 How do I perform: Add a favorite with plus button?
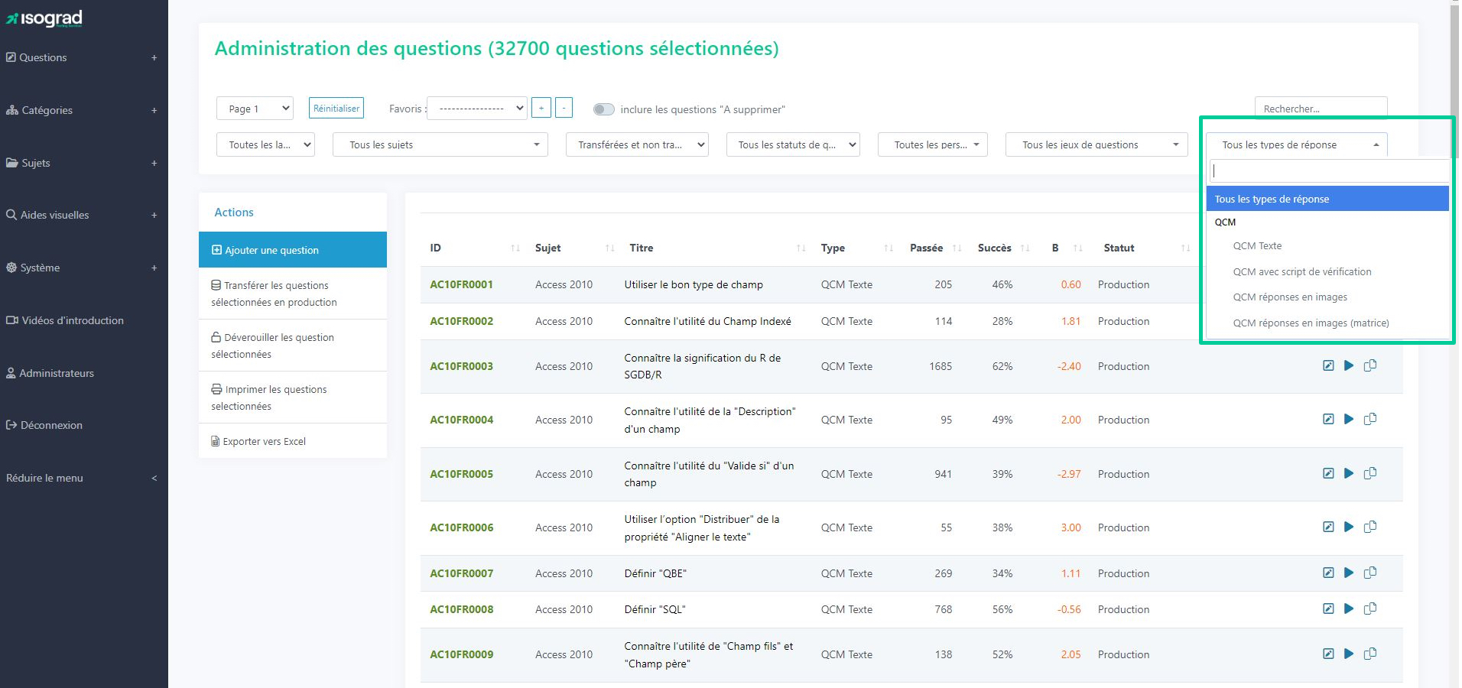coord(541,108)
